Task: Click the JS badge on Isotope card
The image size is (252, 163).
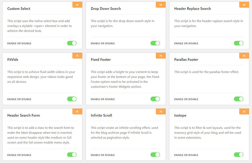Action: [244, 111]
